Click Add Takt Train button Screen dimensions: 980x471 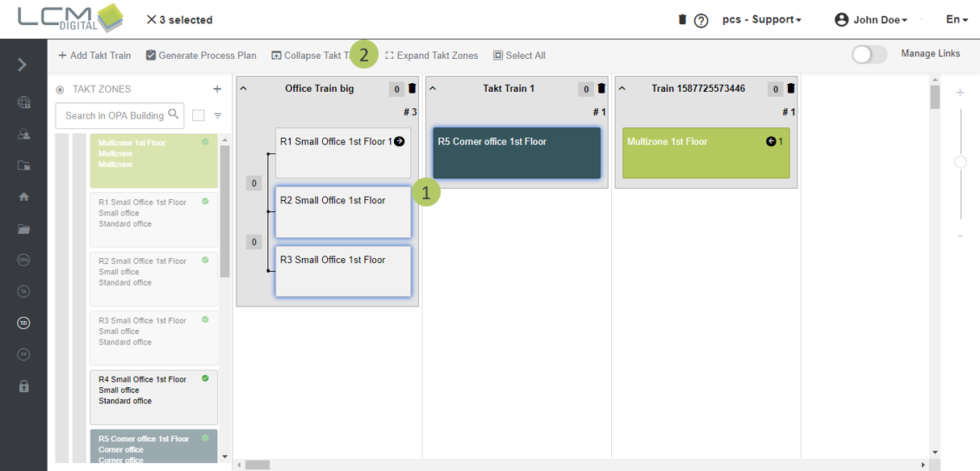[x=94, y=56]
